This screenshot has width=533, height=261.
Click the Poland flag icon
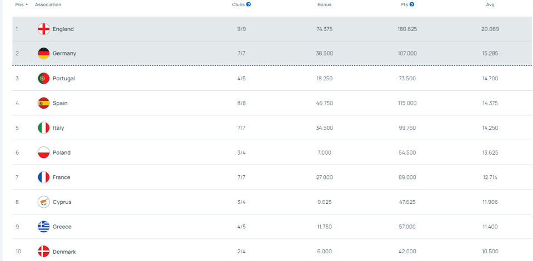pyautogui.click(x=43, y=152)
